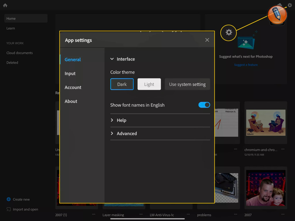Open the chromium-and-chro document thumbnail
Image resolution: width=295 pixels, height=221 pixels.
click(x=266, y=123)
